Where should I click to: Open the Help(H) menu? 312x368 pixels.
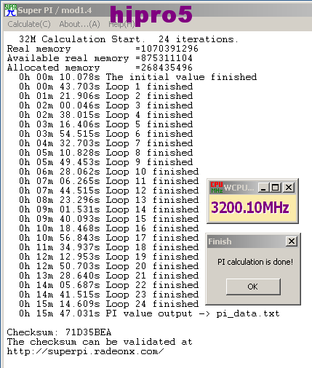pyautogui.click(x=121, y=24)
